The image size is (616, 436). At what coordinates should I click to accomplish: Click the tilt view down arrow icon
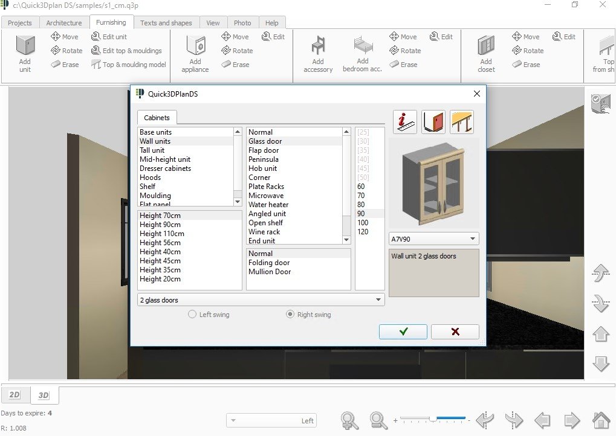pos(601,303)
